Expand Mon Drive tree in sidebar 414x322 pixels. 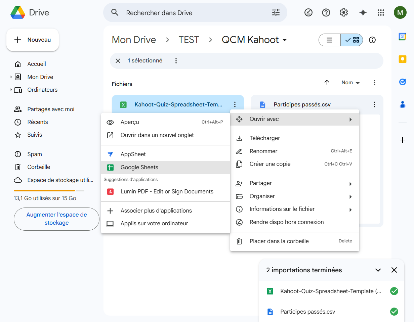pyautogui.click(x=11, y=77)
